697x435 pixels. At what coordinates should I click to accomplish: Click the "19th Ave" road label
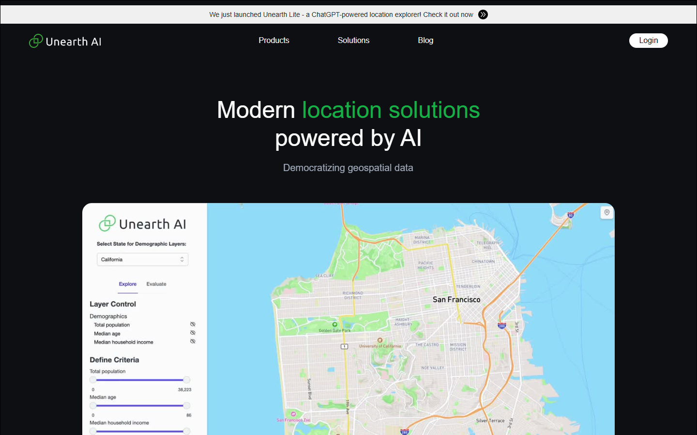(x=348, y=407)
